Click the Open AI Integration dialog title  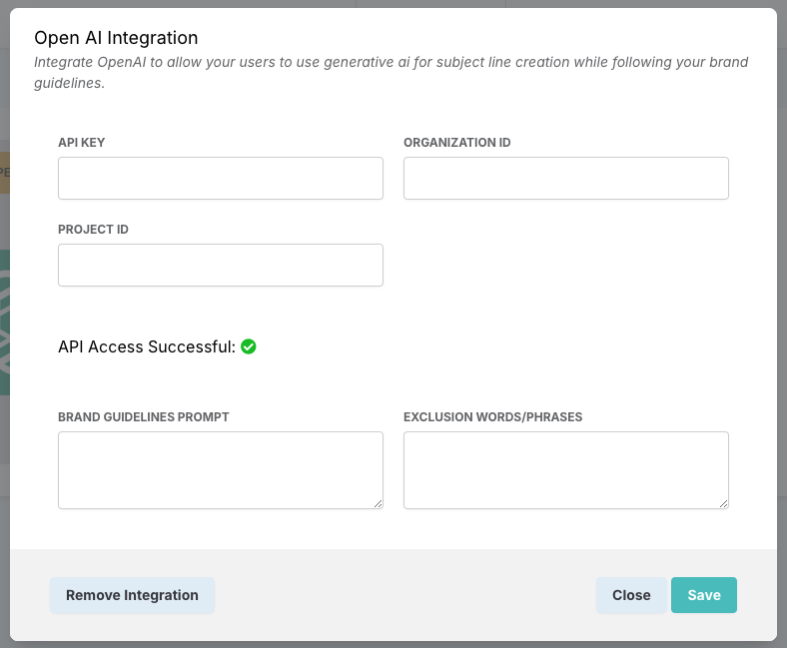tap(116, 38)
